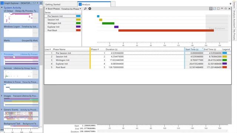Open Analysis Assistant side tab
The image size is (237, 133).
pos(234,19)
